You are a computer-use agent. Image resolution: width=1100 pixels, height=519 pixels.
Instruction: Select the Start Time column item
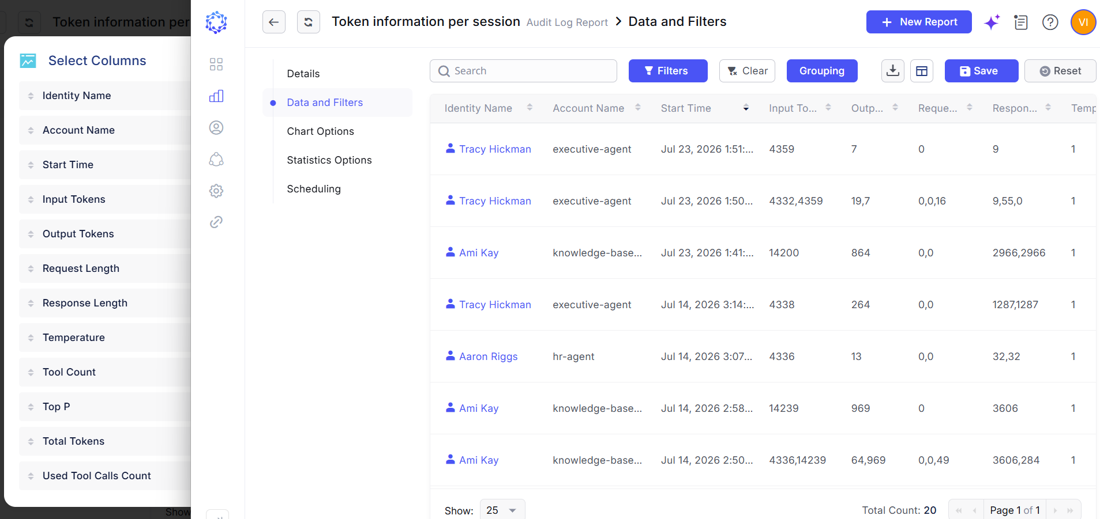coord(105,165)
